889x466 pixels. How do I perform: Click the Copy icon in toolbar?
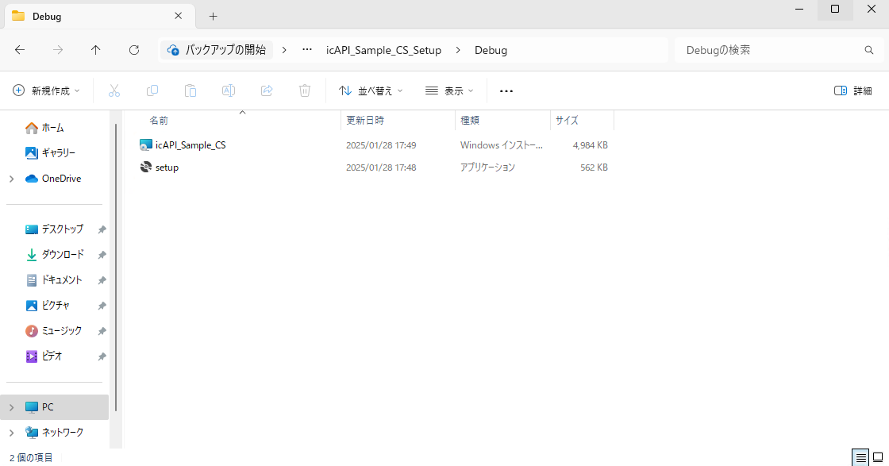click(x=152, y=91)
